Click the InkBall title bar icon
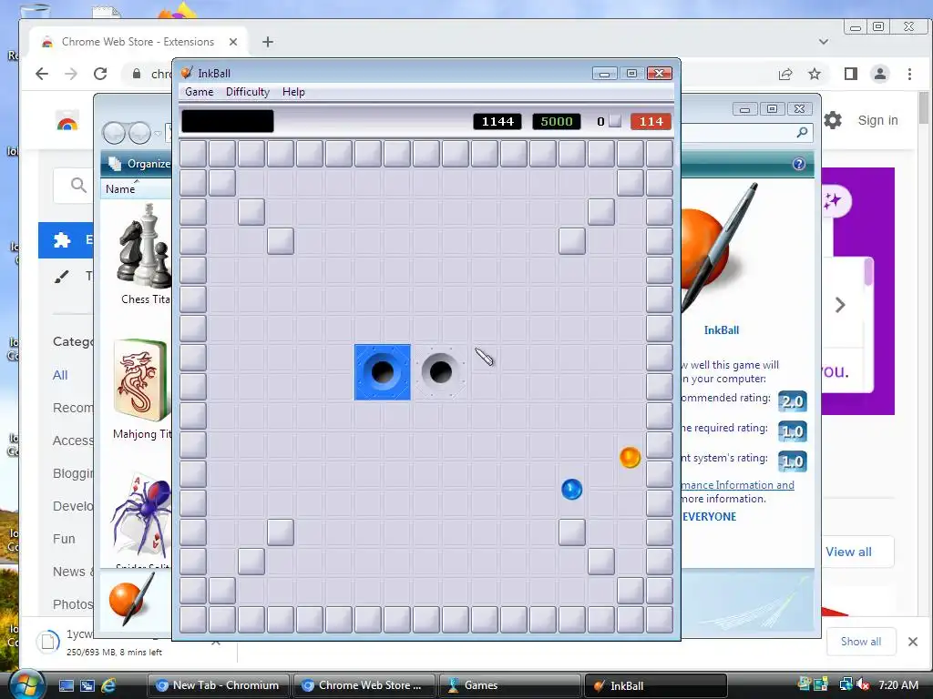This screenshot has height=699, width=933. [187, 73]
